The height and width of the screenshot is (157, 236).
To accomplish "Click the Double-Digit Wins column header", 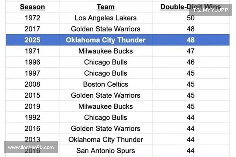I will (190, 7).
